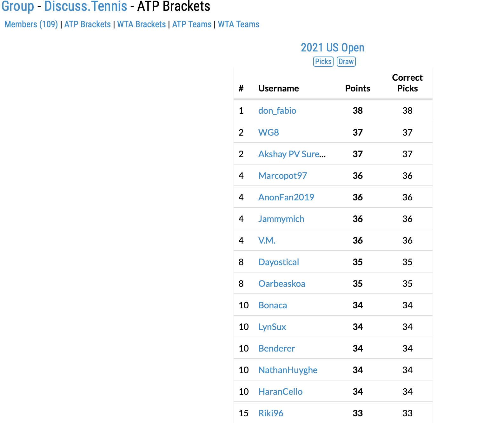Open Dayostical user link
Screen dimensions: 497x423
(279, 262)
